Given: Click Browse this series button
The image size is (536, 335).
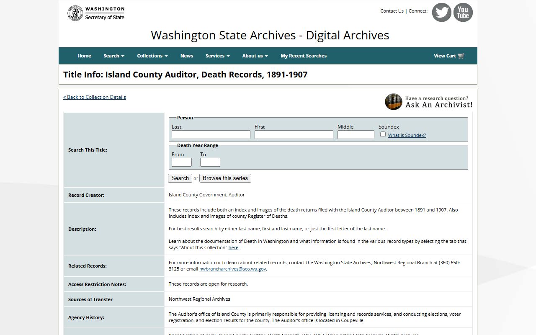Looking at the screenshot, I should [225, 178].
